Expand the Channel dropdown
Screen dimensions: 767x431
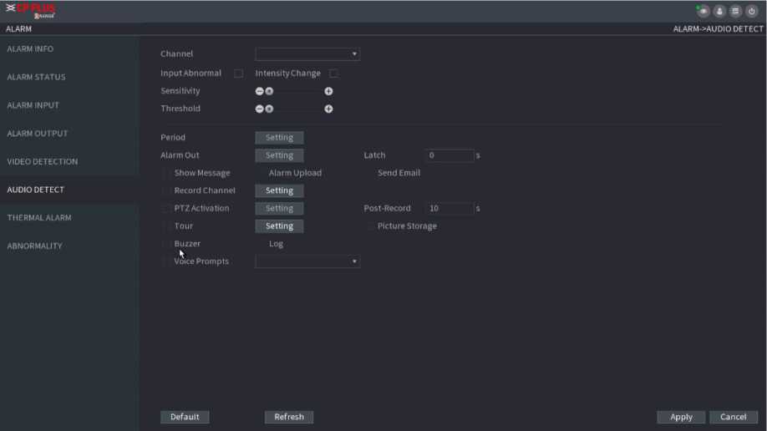307,54
